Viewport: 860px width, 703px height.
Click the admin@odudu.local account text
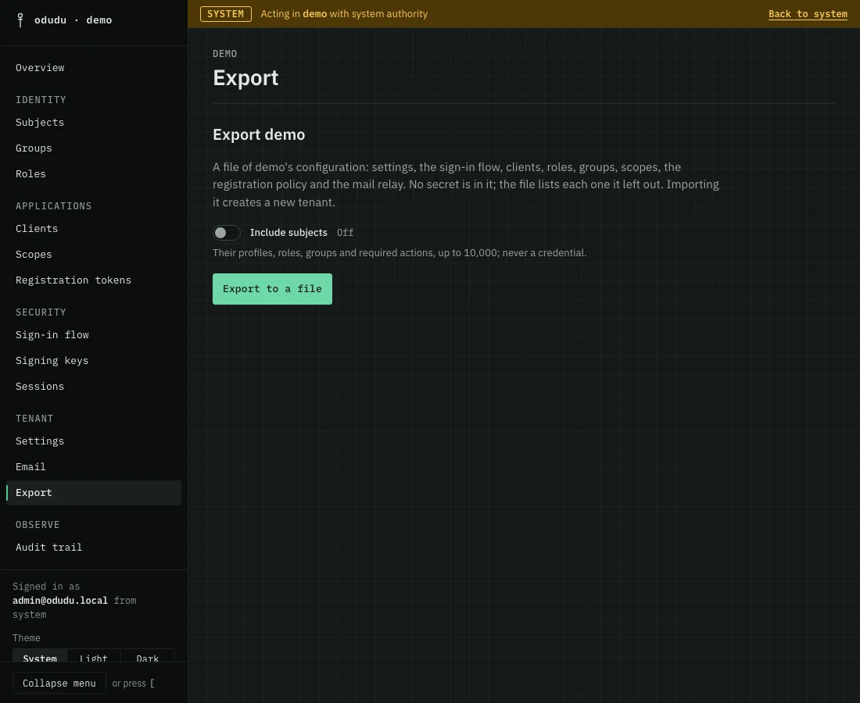click(x=60, y=601)
